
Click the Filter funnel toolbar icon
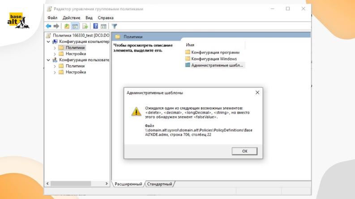[114, 26]
